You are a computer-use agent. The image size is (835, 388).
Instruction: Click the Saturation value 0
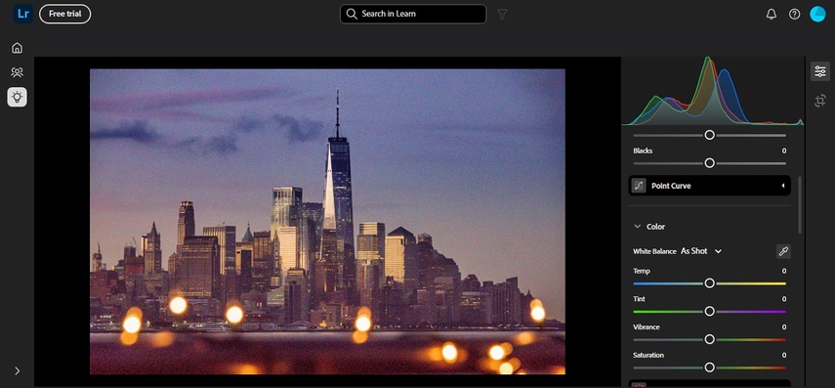[784, 355]
